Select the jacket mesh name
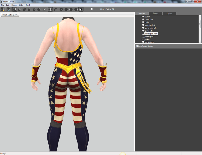 [x=147, y=39]
